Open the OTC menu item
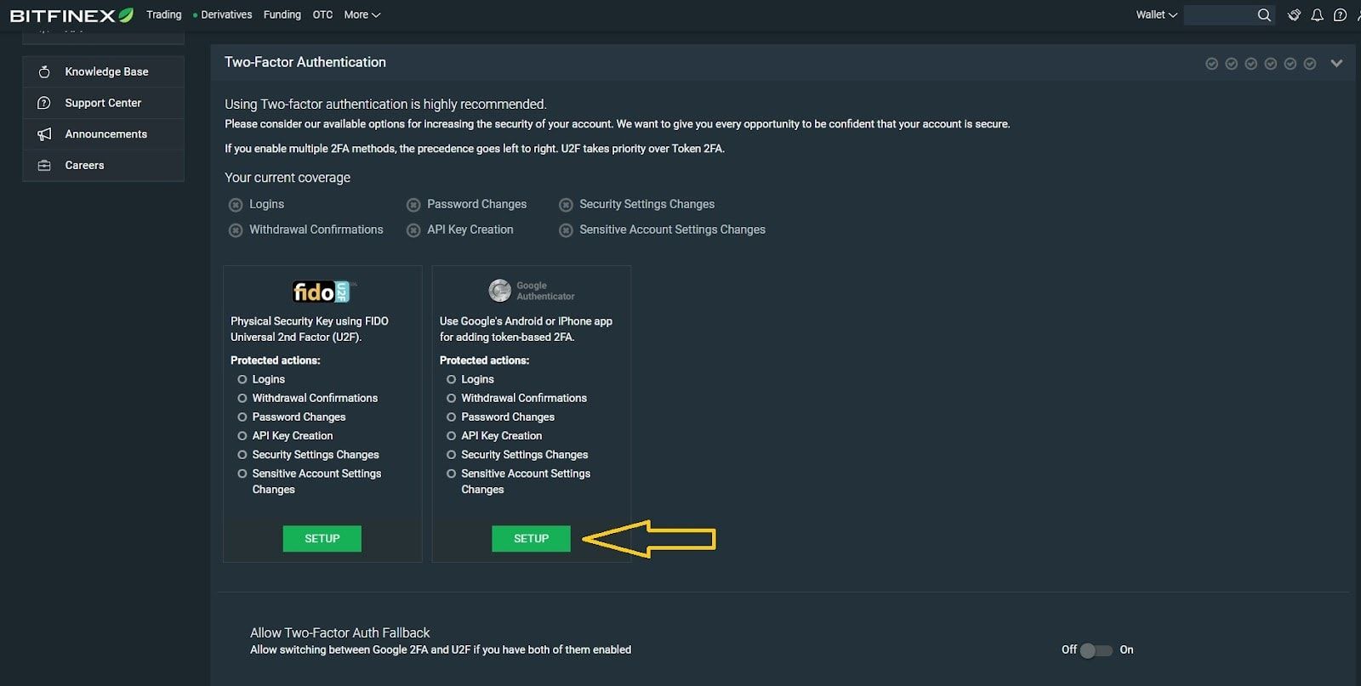 322,14
